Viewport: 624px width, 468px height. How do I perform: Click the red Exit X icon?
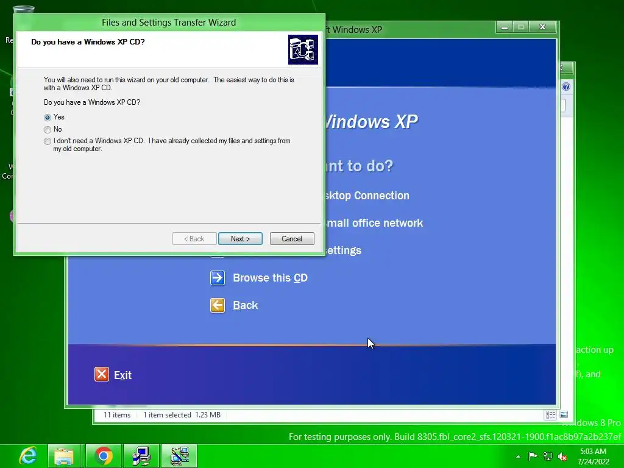point(102,375)
